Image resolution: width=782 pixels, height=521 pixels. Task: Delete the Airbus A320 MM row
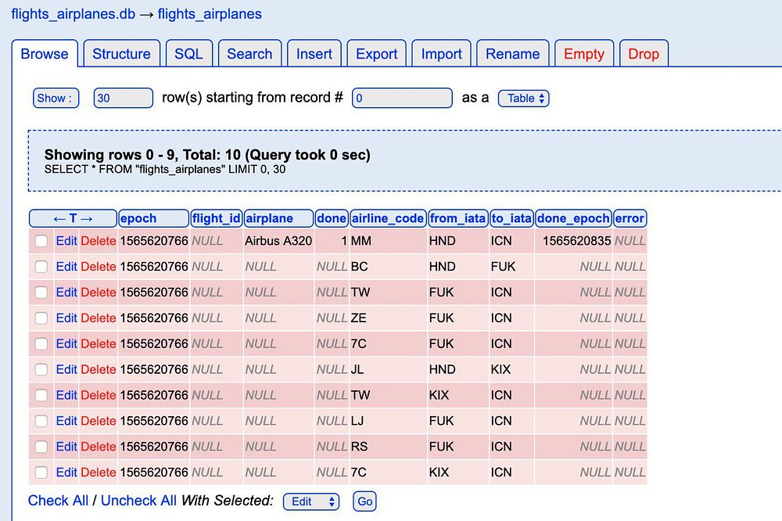pos(99,241)
